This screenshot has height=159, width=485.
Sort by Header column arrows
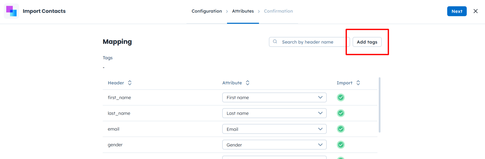tap(130, 83)
